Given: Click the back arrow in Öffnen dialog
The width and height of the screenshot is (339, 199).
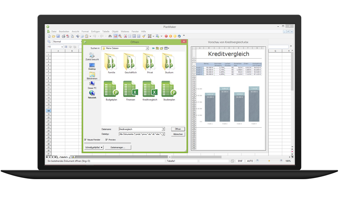Looking at the screenshot, I should click(153, 48).
